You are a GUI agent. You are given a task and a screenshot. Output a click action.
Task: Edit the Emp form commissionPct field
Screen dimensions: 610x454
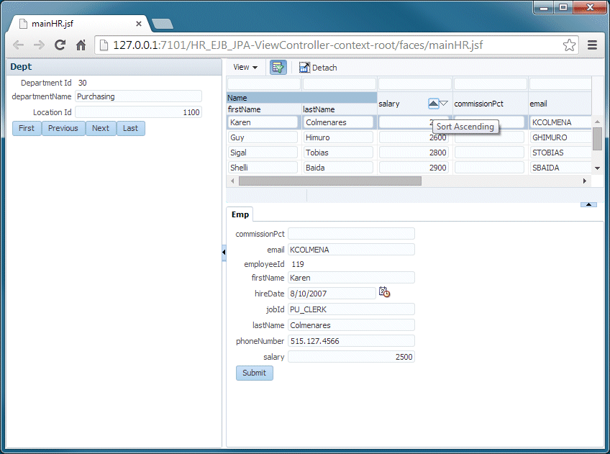pos(351,233)
